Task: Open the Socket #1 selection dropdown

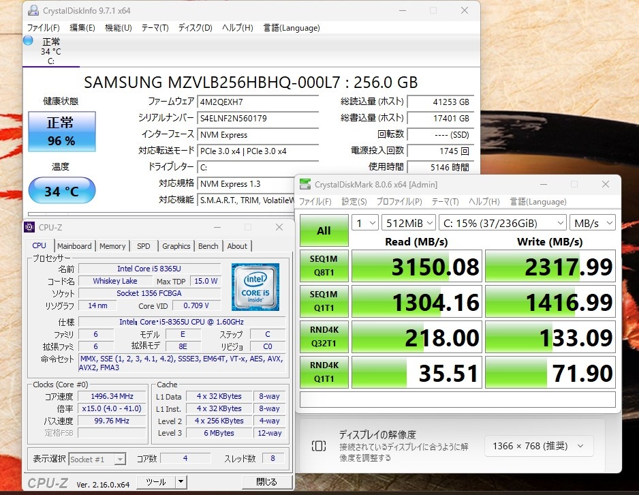Action: coord(97,459)
